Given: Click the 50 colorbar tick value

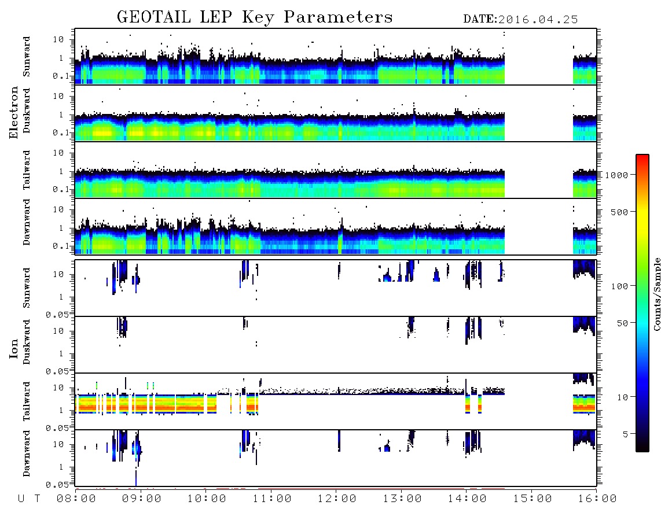Looking at the screenshot, I should click(x=622, y=323).
